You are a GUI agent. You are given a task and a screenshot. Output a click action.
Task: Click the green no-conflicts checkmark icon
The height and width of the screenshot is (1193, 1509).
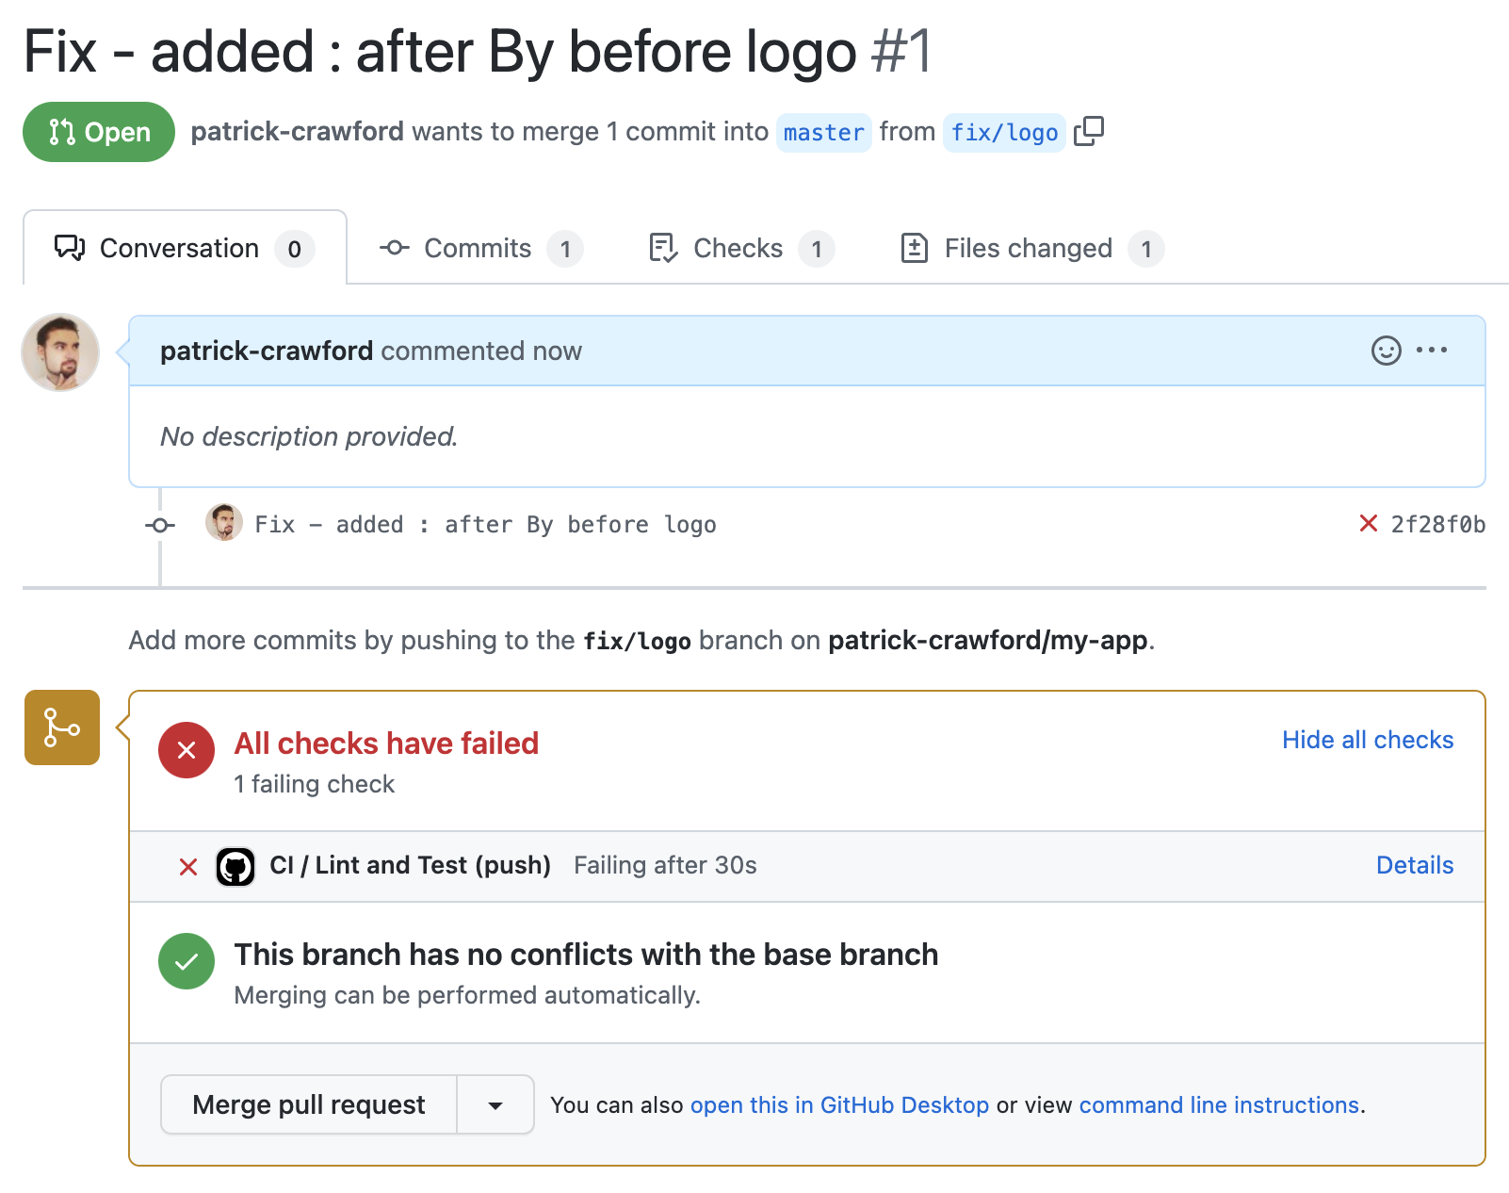pos(187,961)
